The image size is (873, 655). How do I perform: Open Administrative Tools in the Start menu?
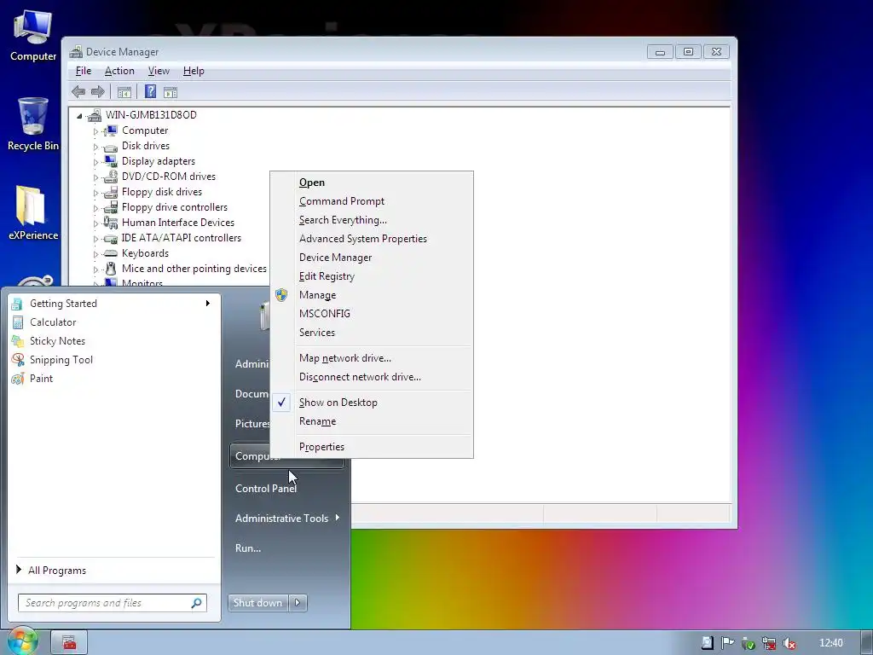[286, 518]
